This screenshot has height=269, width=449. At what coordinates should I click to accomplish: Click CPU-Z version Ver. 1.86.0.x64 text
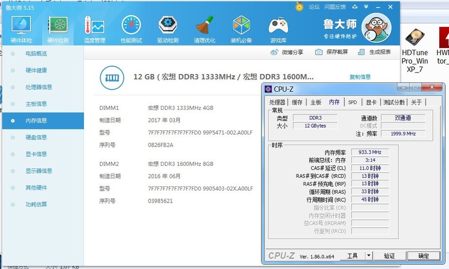tap(317, 257)
